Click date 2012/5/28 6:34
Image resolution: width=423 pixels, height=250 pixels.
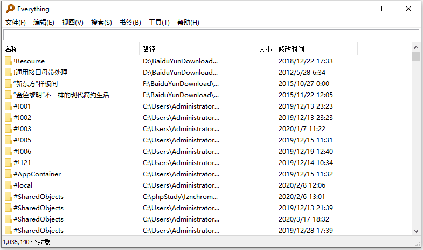[302, 73]
